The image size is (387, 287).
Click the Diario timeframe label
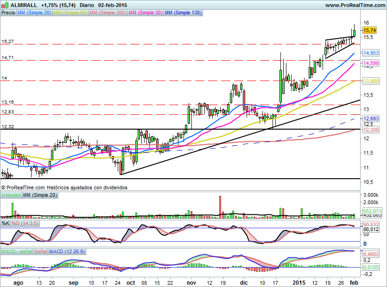pos(87,5)
